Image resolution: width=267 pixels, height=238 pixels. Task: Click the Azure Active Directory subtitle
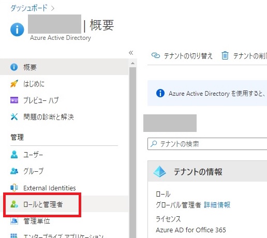61,38
